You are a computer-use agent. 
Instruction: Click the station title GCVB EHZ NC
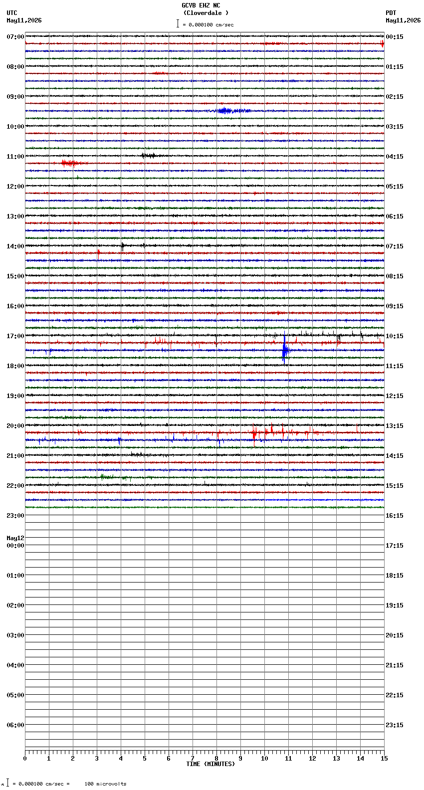(201, 5)
